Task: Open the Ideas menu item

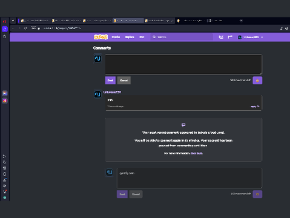Action: coord(142,37)
